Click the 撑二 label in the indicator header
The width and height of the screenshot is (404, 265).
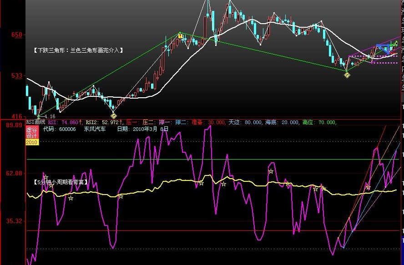182,122
